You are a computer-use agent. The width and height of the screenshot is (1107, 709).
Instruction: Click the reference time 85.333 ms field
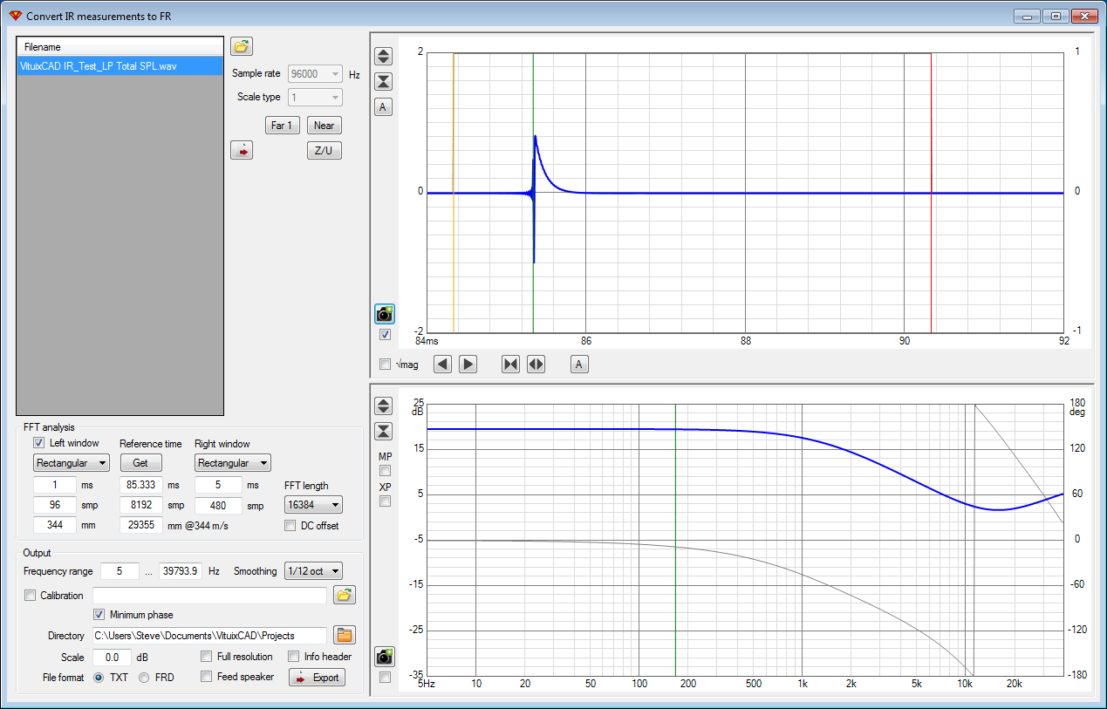[x=140, y=484]
